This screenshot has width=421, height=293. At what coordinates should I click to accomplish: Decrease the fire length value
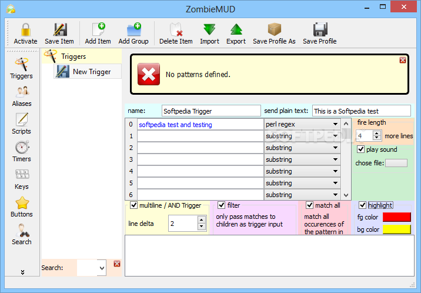377,138
